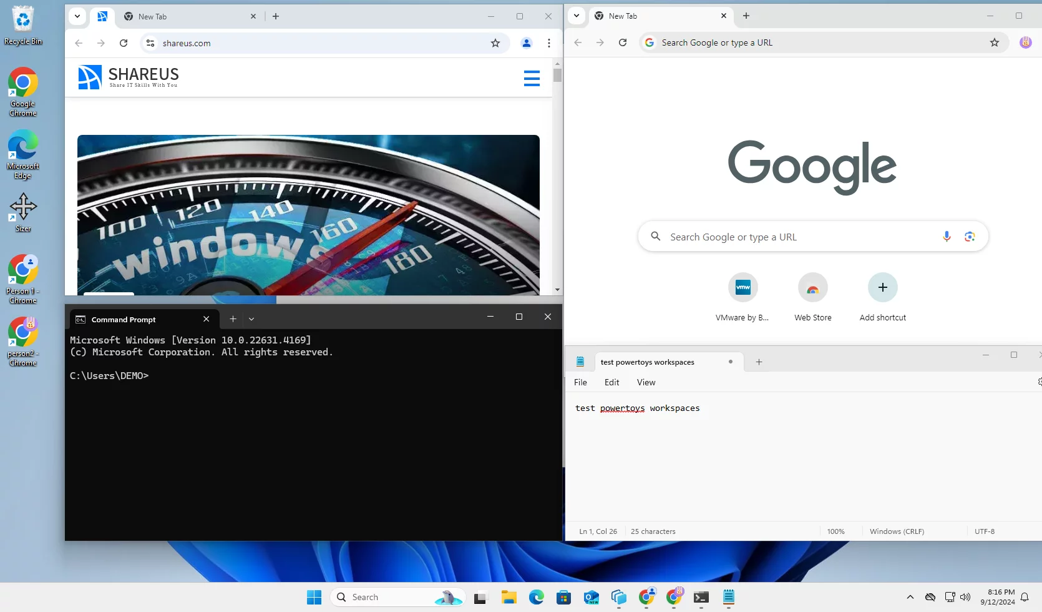Screen dimensions: 1042x612
Task: Select the Google Chrome desktop shortcut
Action: click(x=23, y=92)
